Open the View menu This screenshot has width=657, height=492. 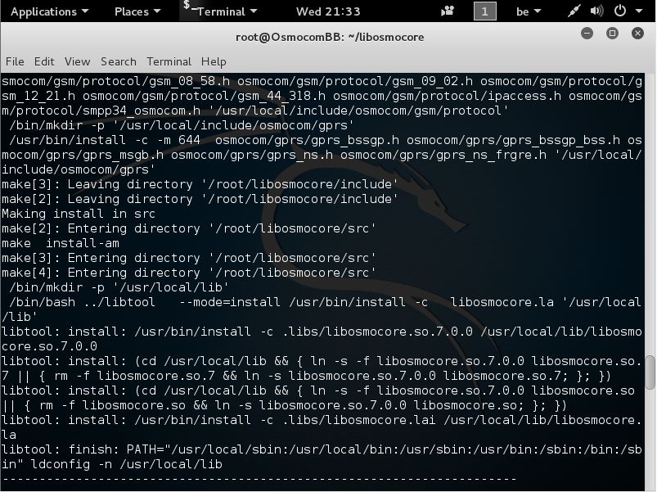(77, 61)
